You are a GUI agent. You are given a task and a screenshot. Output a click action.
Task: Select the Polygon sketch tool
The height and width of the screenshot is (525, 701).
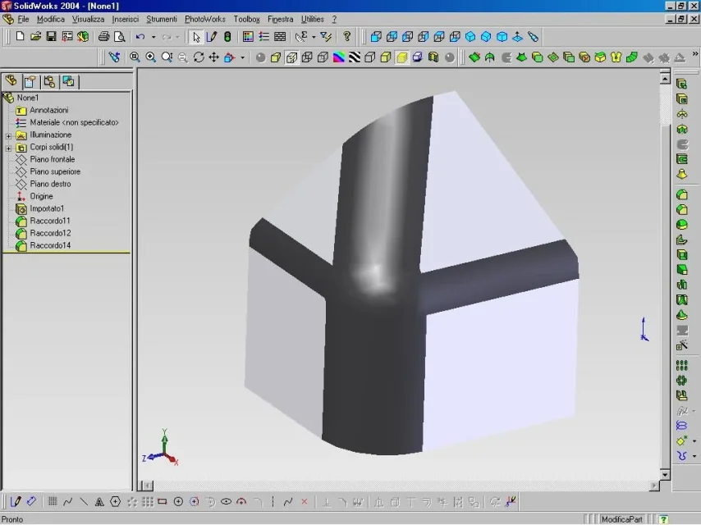tap(116, 502)
